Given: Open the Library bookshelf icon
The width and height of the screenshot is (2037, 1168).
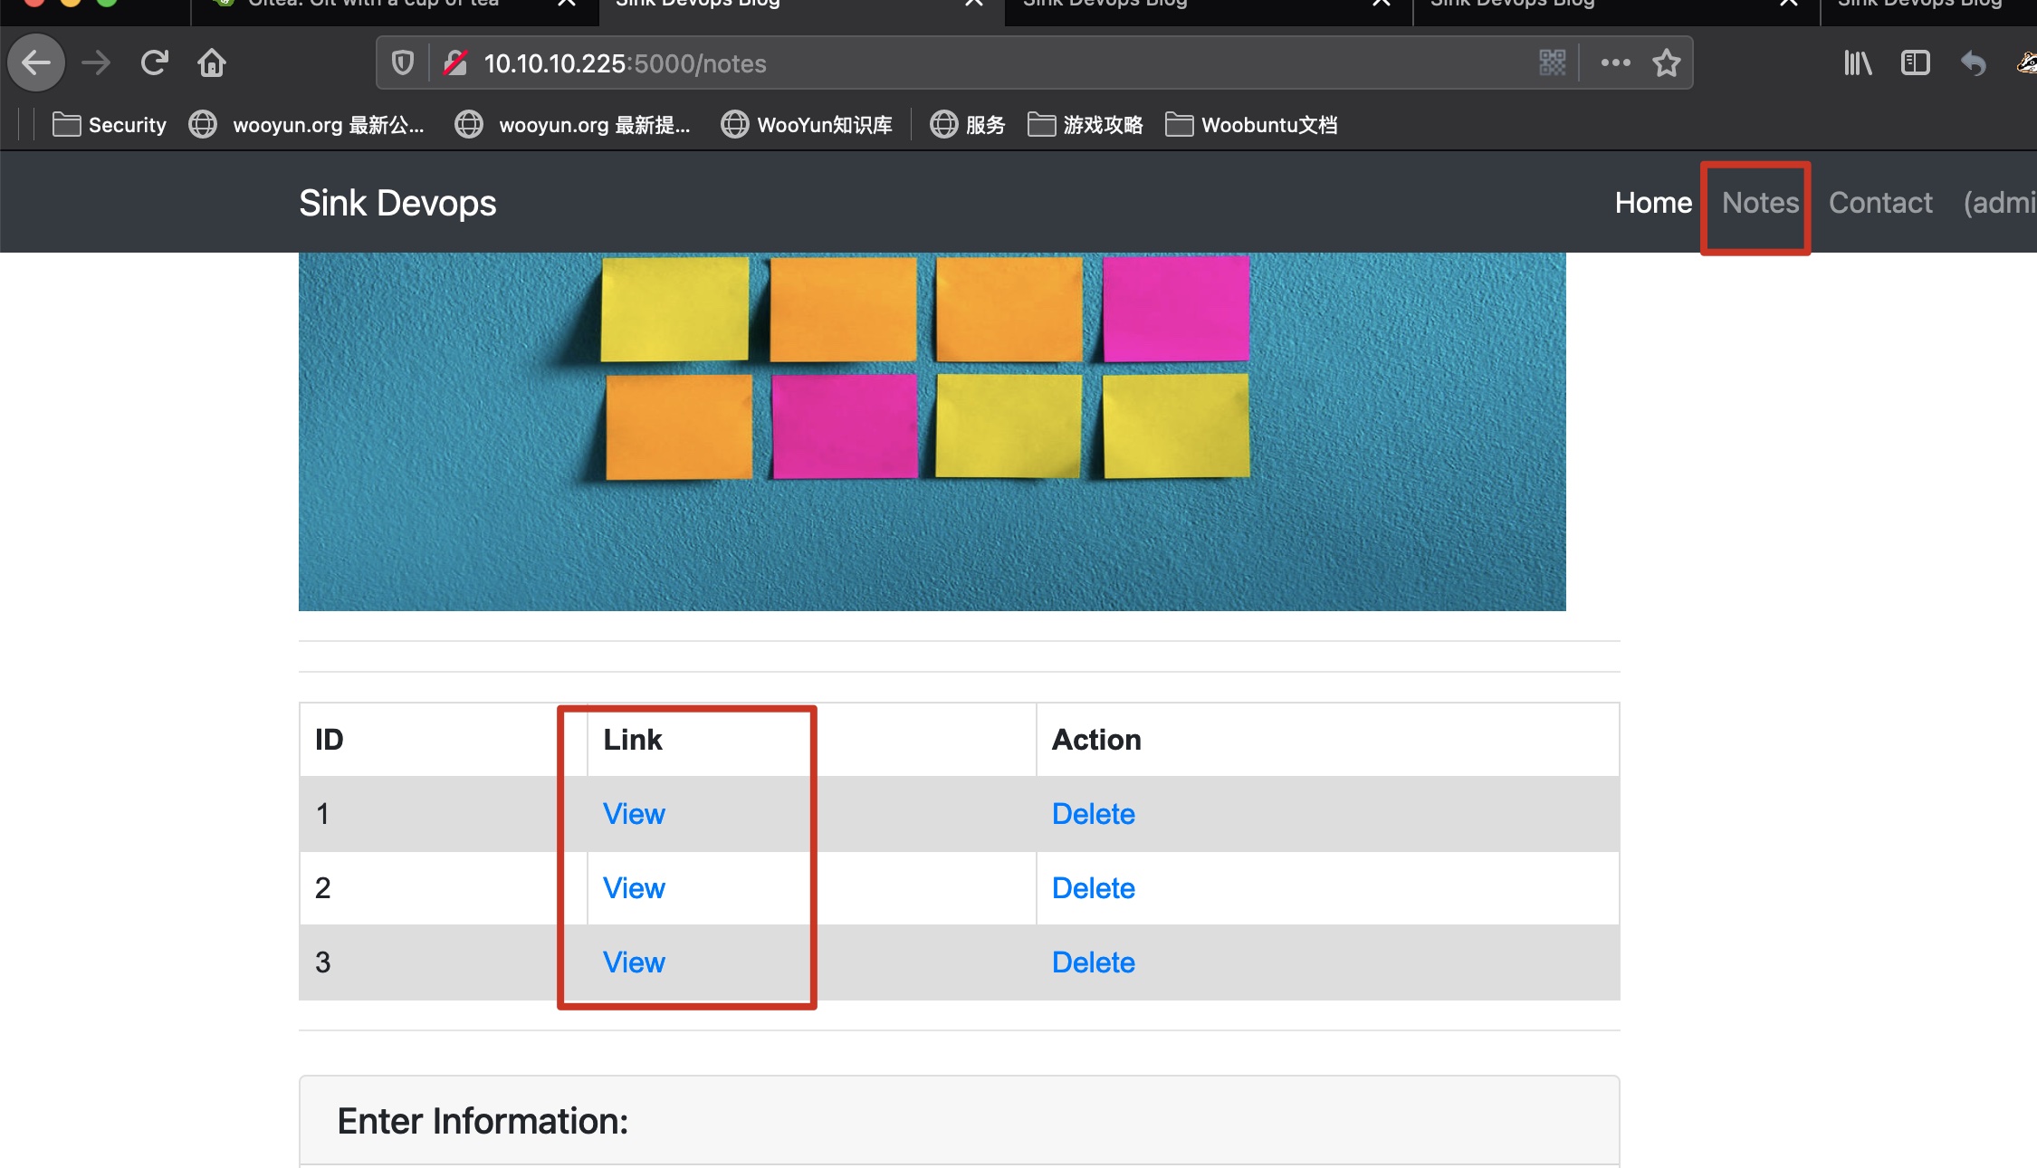Looking at the screenshot, I should pyautogui.click(x=1858, y=63).
